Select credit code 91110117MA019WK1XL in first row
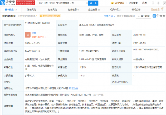Screen dimensions: 166x115 [38, 23]
